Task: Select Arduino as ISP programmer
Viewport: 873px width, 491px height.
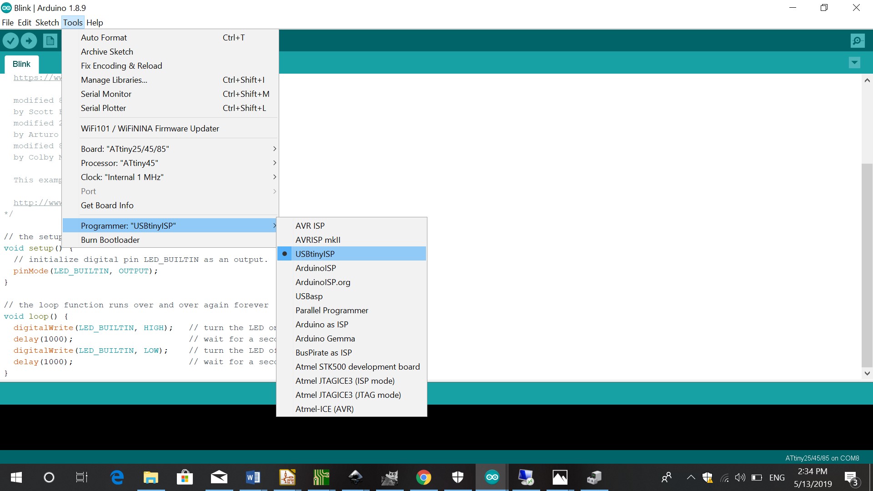Action: click(x=321, y=325)
